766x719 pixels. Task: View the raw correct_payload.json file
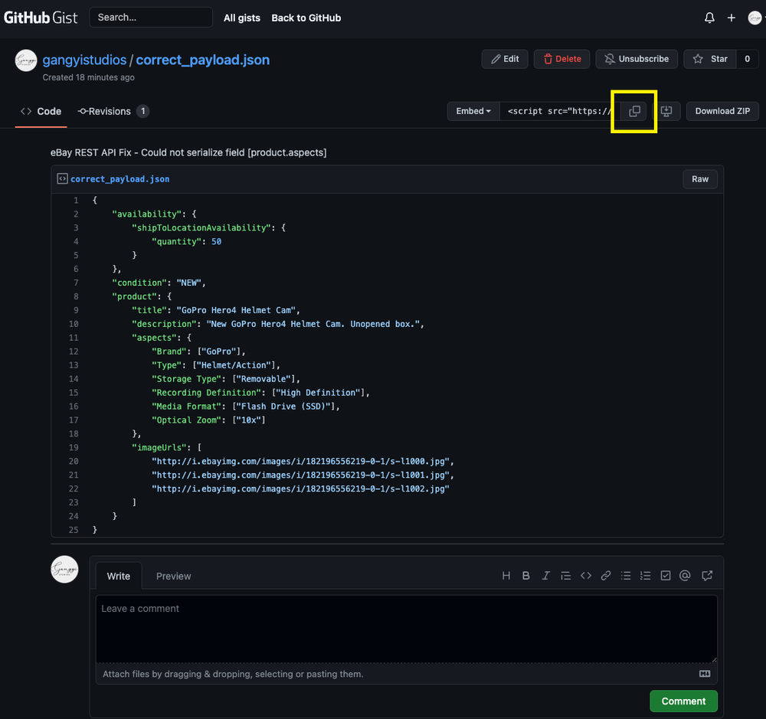point(699,178)
